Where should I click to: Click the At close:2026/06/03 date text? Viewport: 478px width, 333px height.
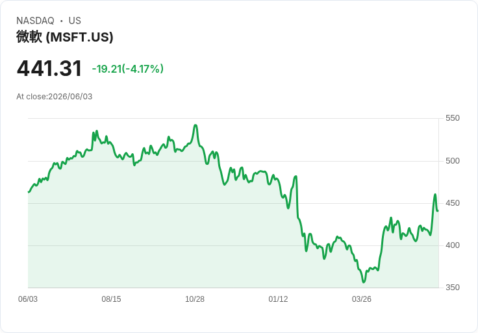[x=55, y=97]
